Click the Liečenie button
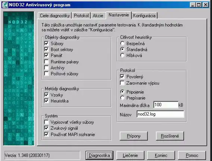This screenshot has width=212, height=161. [x=130, y=155]
